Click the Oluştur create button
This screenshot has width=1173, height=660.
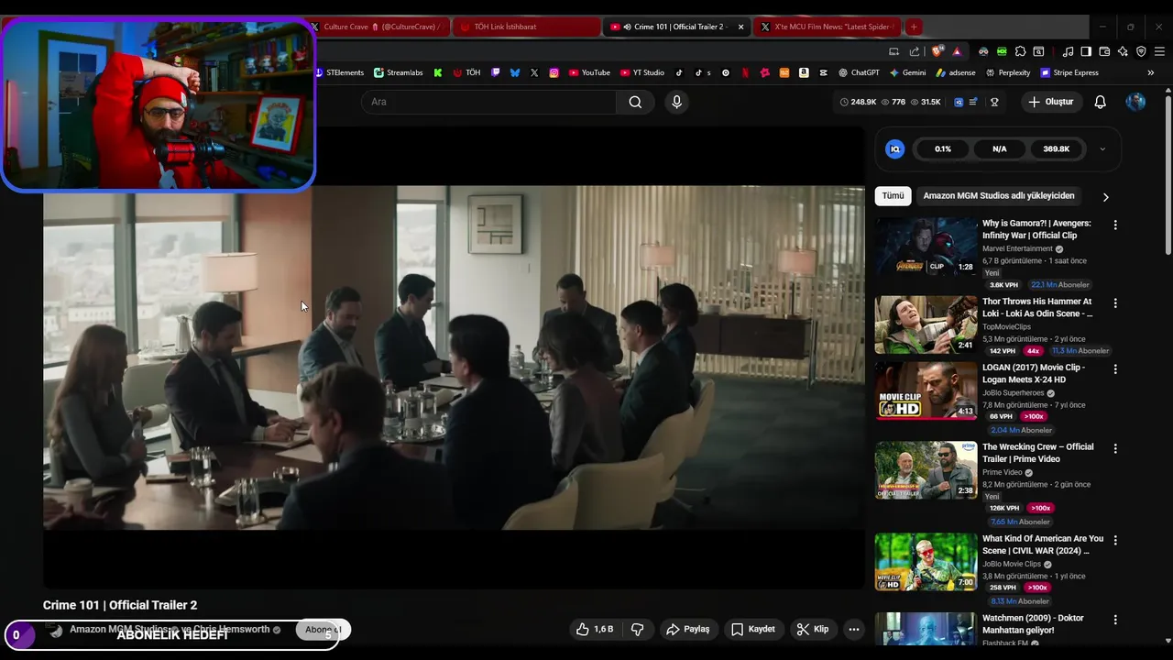point(1050,102)
